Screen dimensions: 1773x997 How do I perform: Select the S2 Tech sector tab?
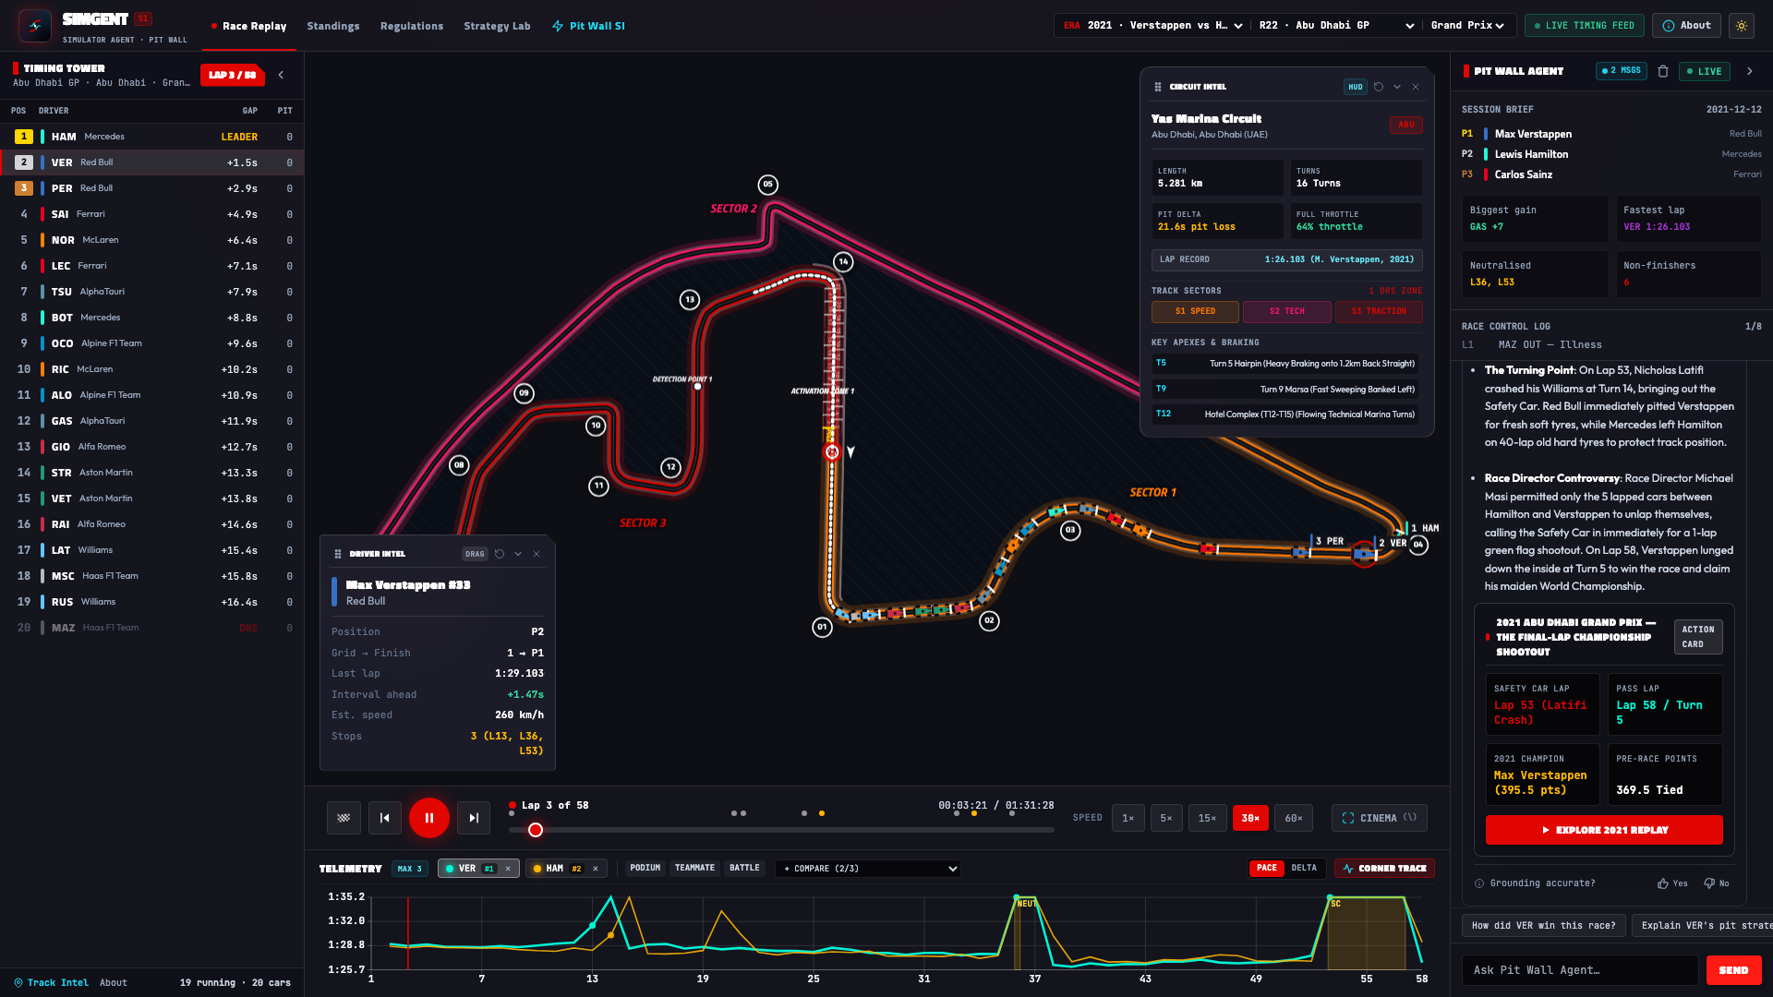point(1287,311)
